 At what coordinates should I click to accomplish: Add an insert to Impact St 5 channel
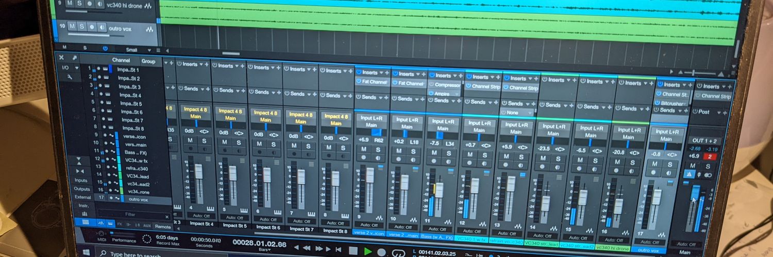click(243, 66)
